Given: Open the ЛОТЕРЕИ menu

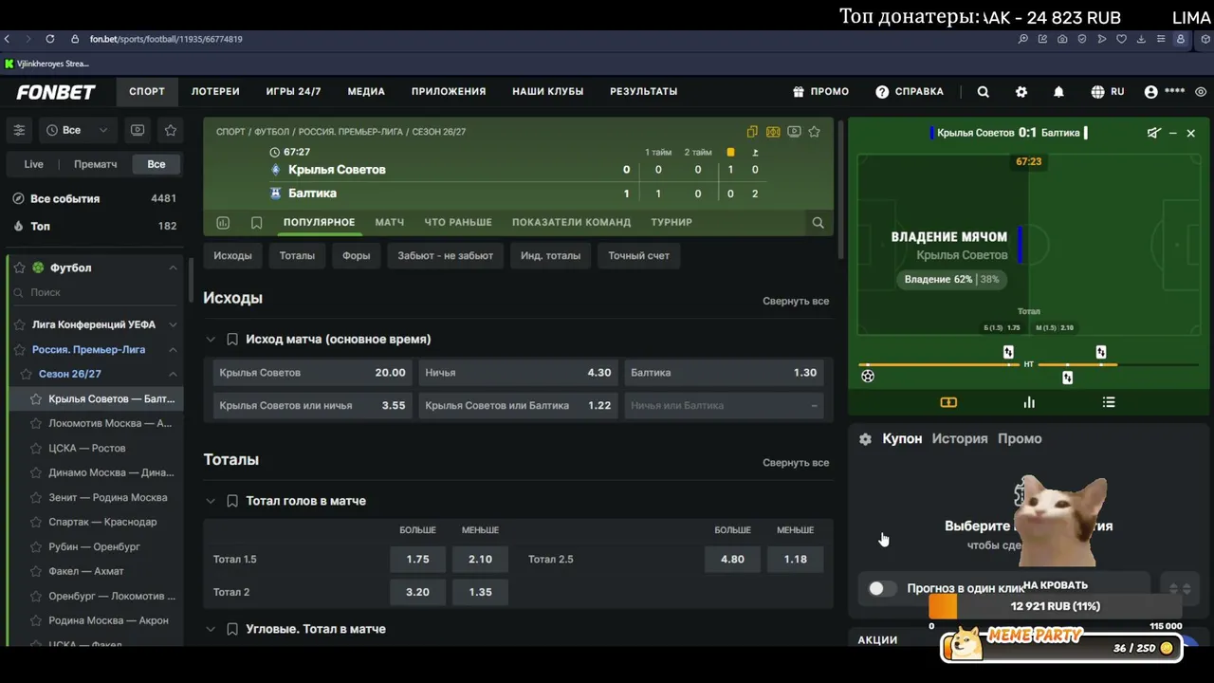Looking at the screenshot, I should [215, 92].
